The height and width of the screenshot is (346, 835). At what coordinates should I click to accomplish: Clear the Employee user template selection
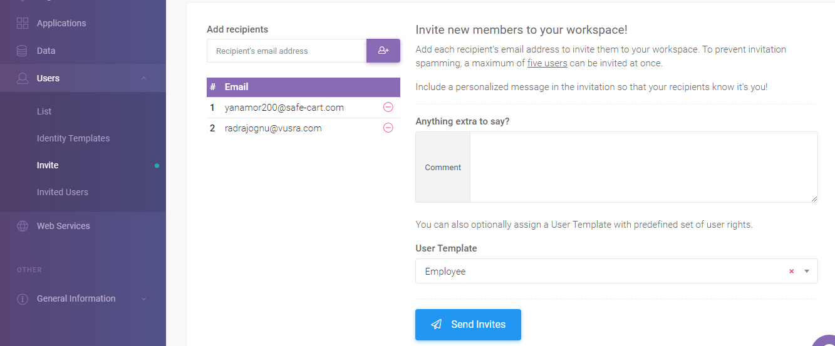pos(791,272)
